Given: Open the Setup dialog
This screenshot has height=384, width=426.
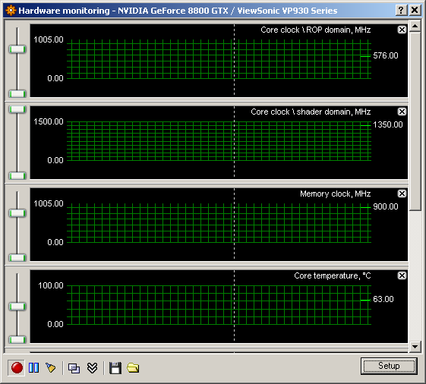Looking at the screenshot, I should 389,366.
